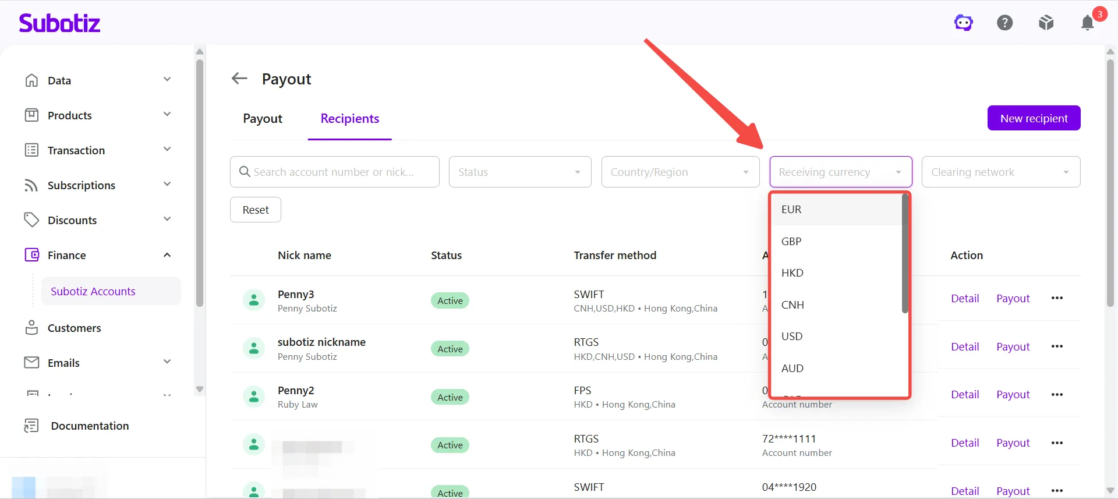Image resolution: width=1118 pixels, height=499 pixels.
Task: Open the chatbot assistant icon
Action: pos(964,23)
